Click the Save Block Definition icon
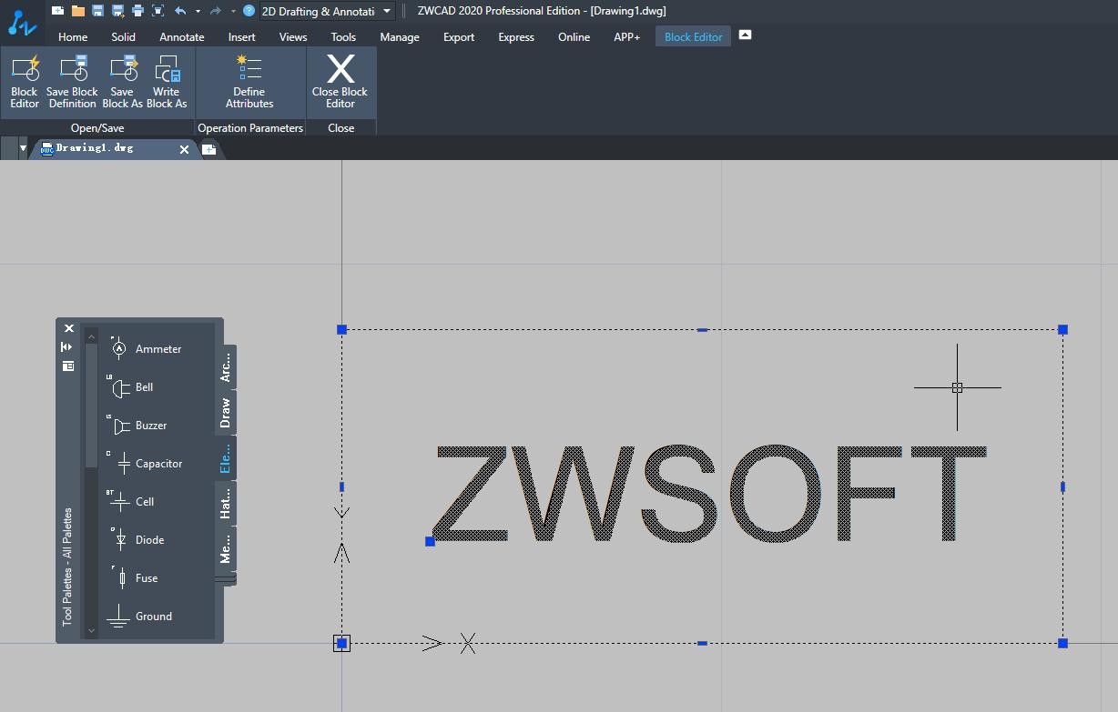The height and width of the screenshot is (712, 1118). click(x=72, y=80)
